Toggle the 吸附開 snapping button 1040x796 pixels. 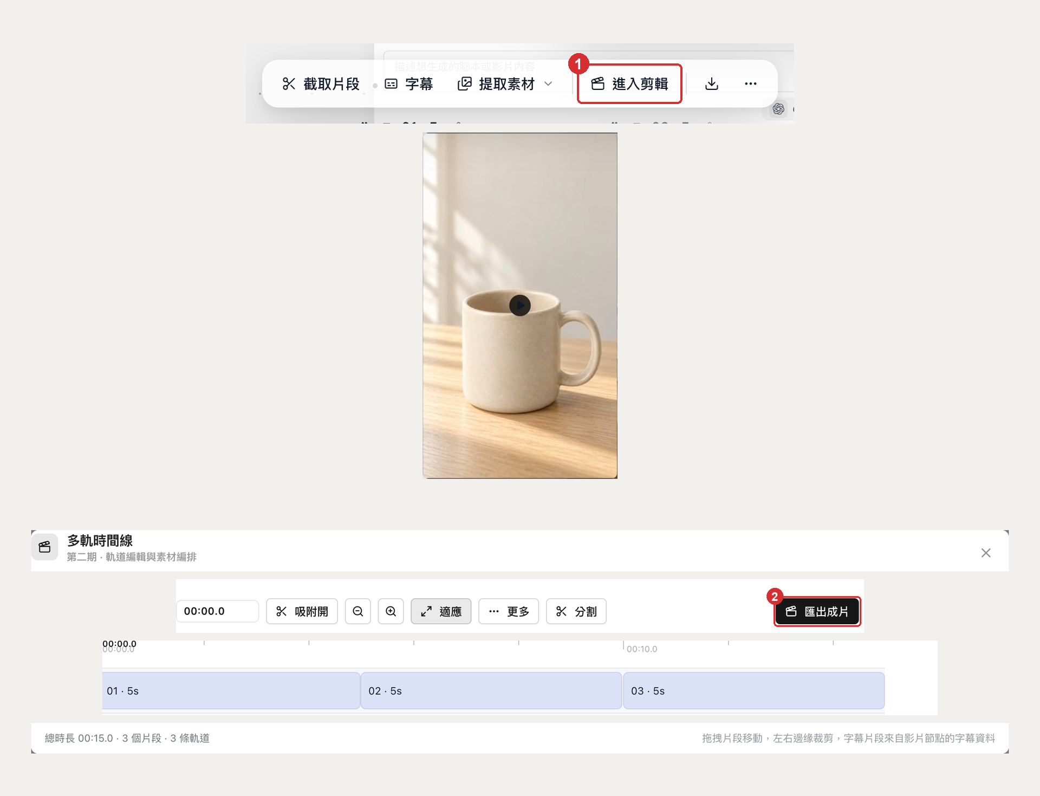(x=302, y=611)
